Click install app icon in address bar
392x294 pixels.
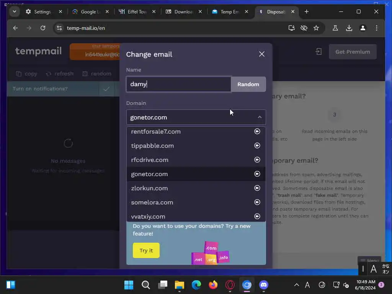(291, 28)
